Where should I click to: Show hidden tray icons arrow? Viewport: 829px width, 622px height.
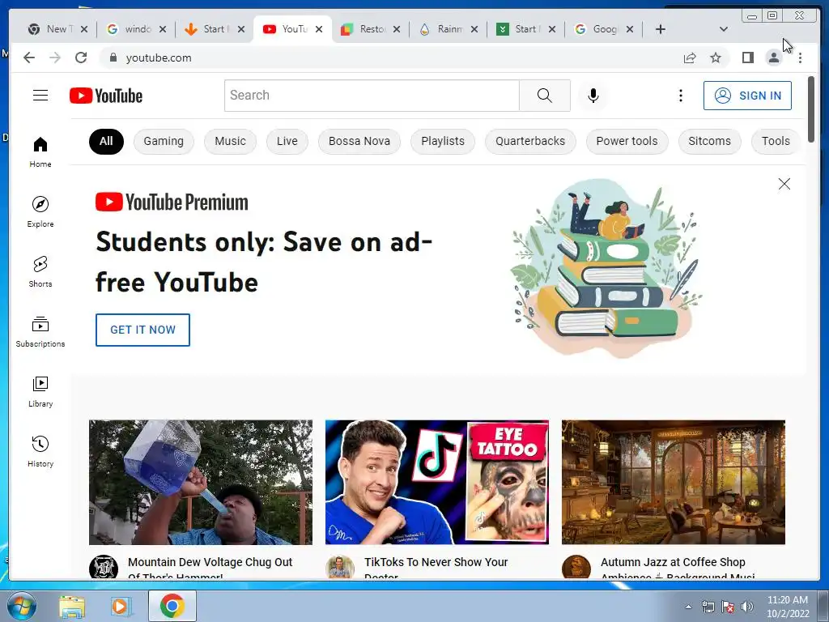point(688,607)
